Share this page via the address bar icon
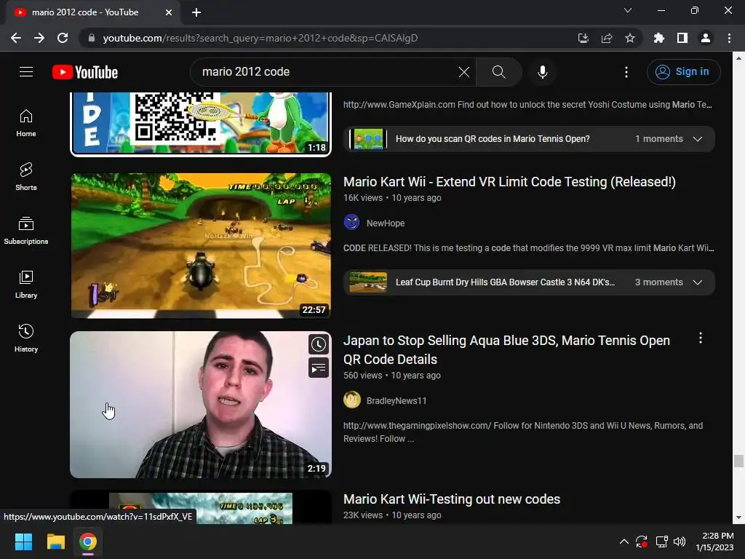The image size is (745, 559). [606, 38]
